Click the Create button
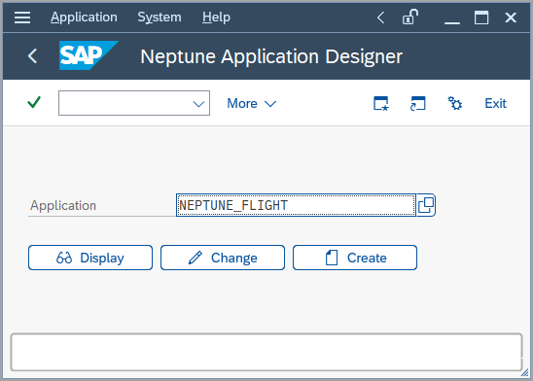Image resolution: width=533 pixels, height=381 pixels. click(355, 258)
